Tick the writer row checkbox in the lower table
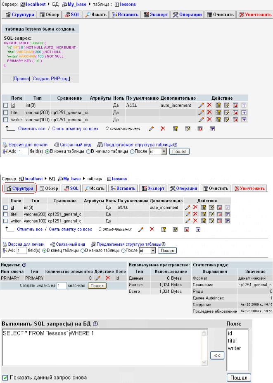The image size is (273, 383). (6, 221)
